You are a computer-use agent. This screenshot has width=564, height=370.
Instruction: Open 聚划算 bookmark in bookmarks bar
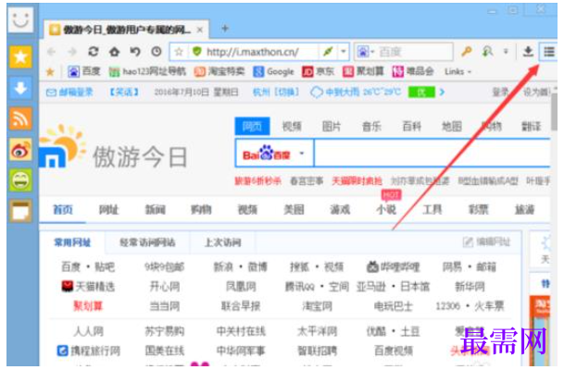(363, 72)
